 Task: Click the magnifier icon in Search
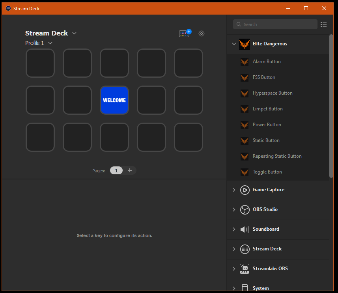tap(239, 24)
